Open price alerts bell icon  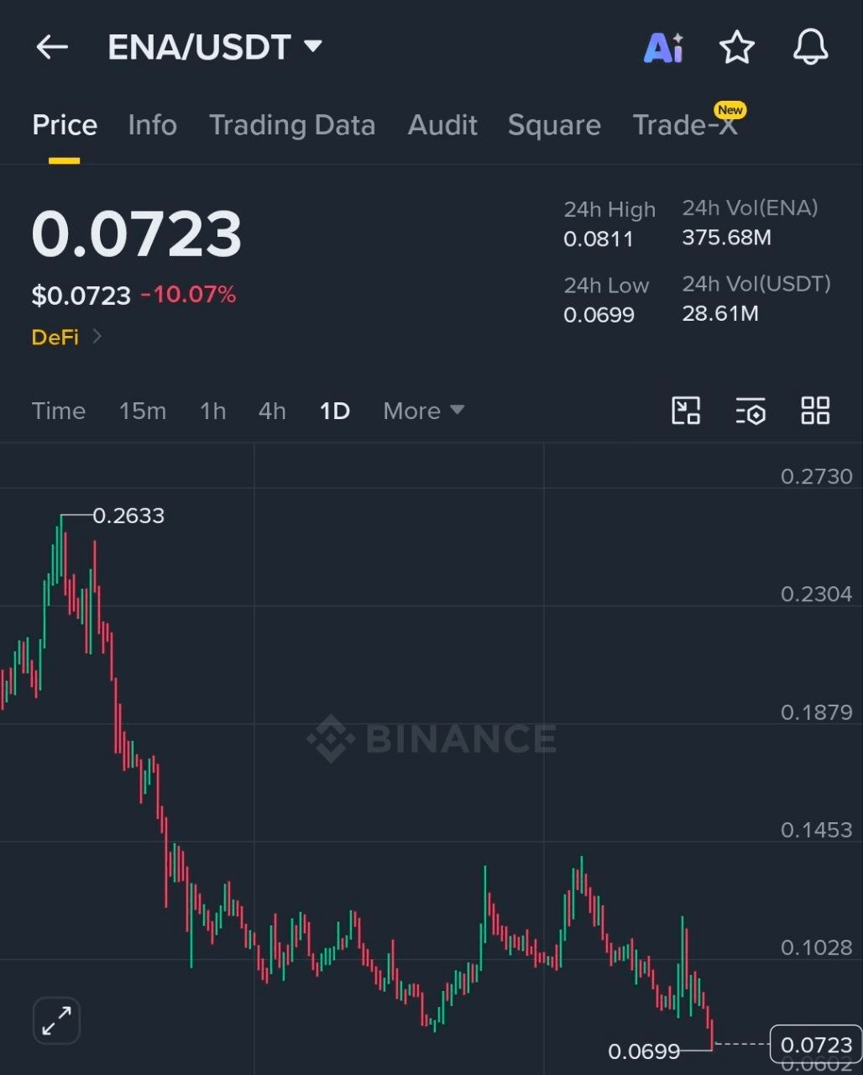tap(811, 47)
